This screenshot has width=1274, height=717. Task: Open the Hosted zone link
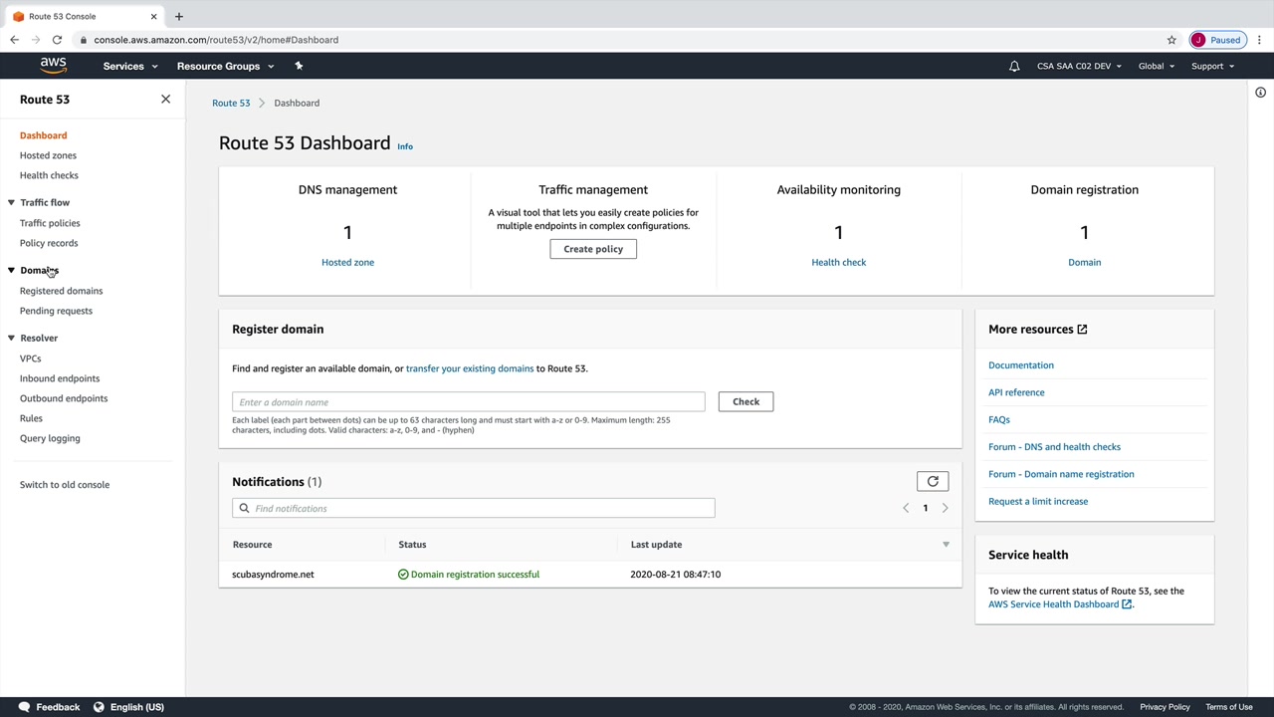click(x=347, y=262)
